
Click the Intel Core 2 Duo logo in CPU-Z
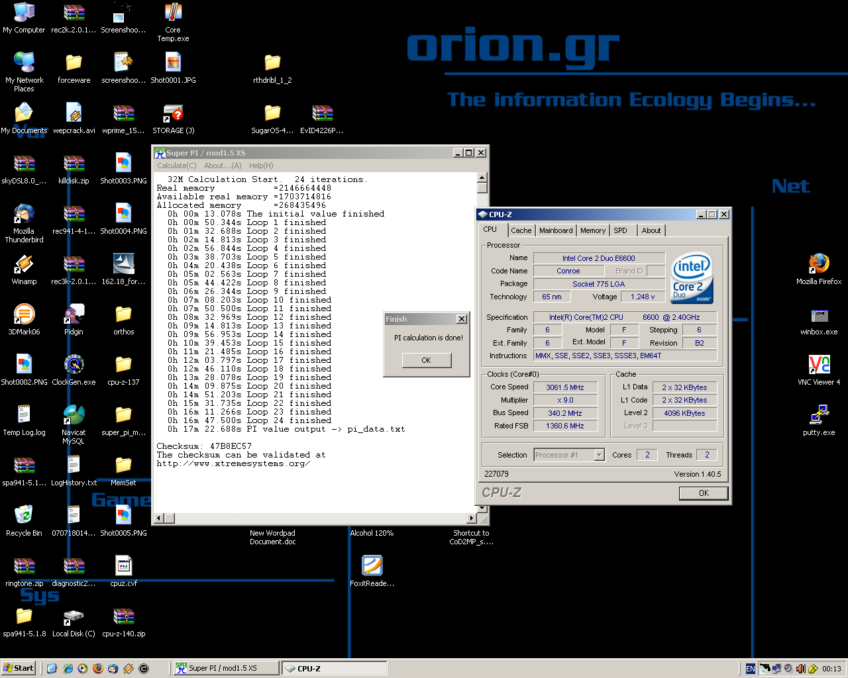692,277
